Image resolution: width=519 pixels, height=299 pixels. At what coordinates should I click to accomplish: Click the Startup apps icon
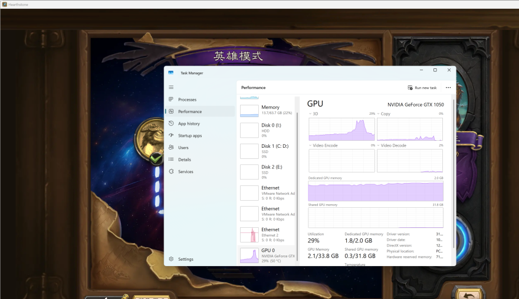point(171,135)
